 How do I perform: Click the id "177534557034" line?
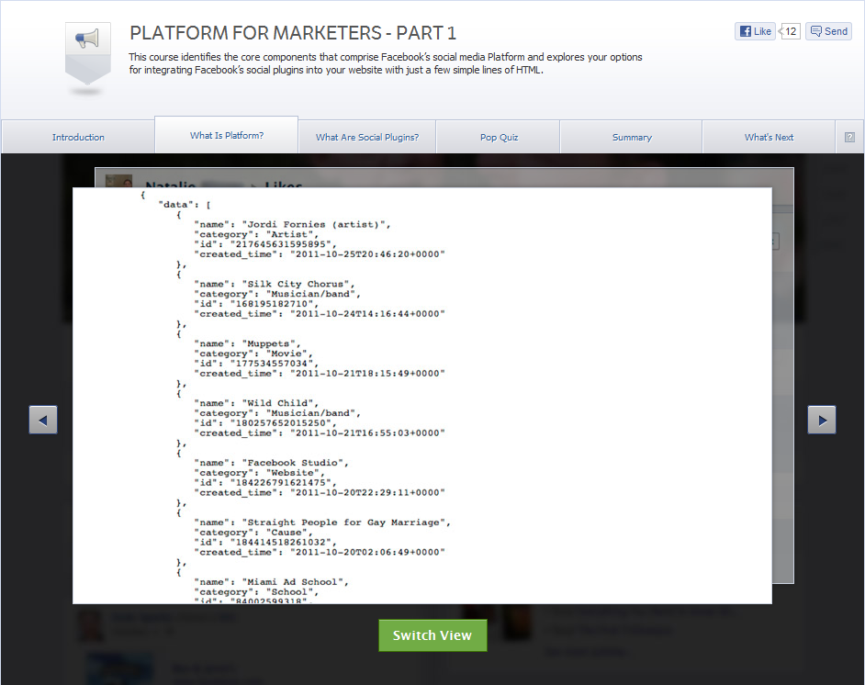point(256,364)
